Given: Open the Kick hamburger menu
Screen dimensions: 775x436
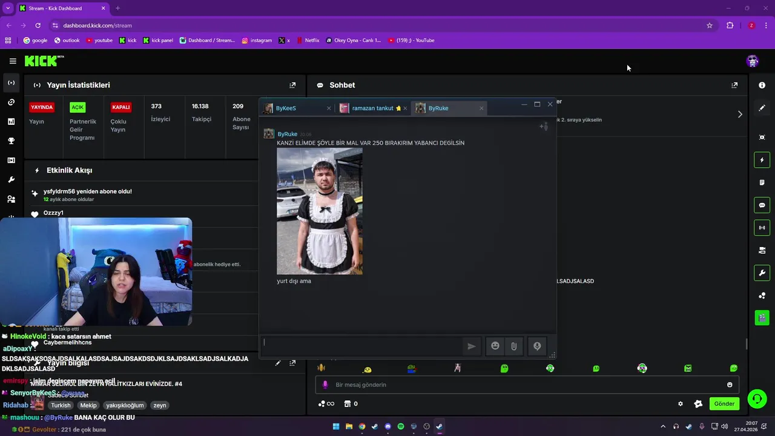Looking at the screenshot, I should click(13, 61).
